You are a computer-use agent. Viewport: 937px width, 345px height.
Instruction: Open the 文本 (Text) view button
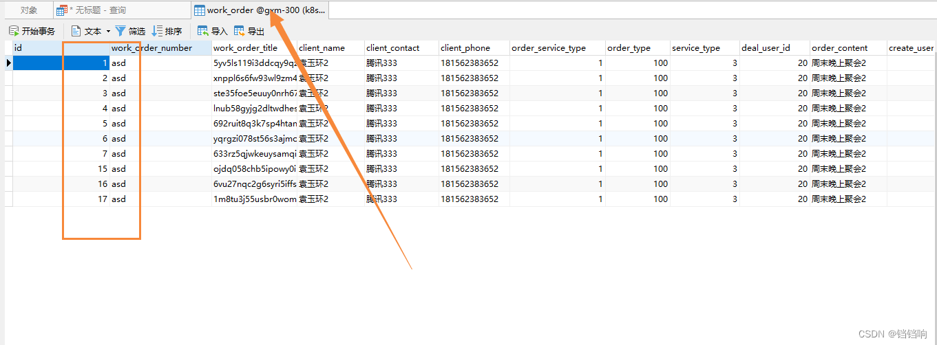coord(86,31)
